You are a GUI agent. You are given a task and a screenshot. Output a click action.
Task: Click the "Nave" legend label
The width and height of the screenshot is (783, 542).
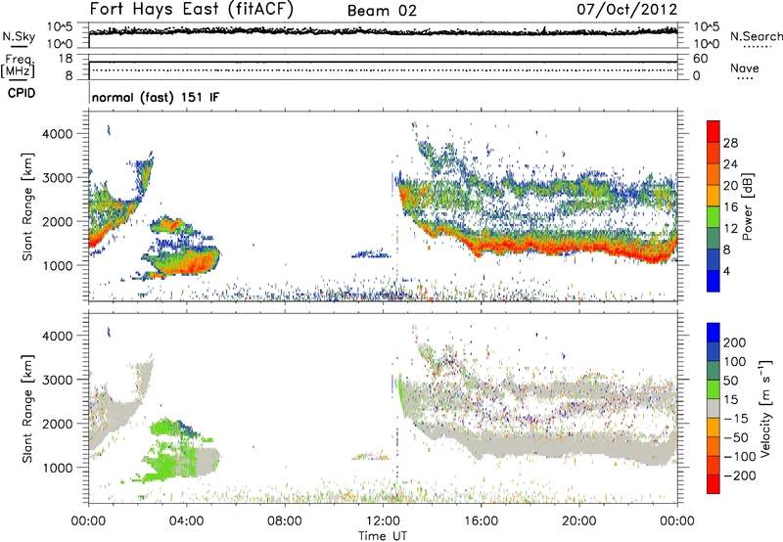pos(744,68)
